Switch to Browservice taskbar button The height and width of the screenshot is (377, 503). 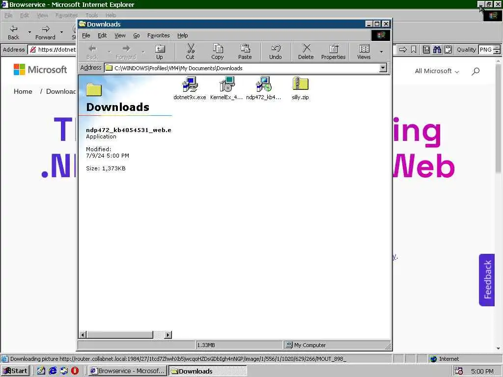(x=127, y=371)
